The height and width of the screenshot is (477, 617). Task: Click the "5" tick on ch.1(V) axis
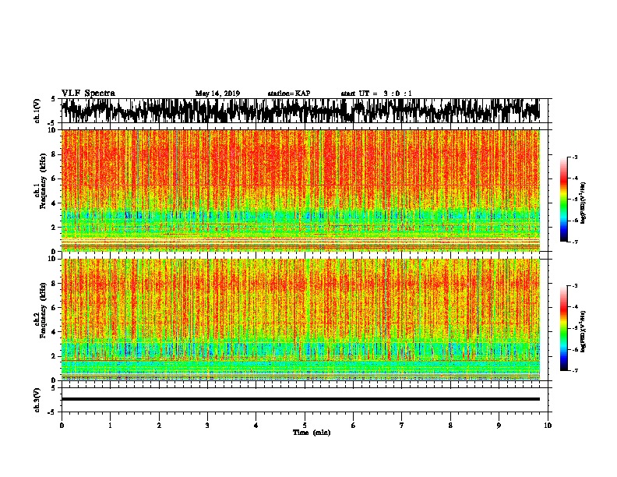click(x=55, y=99)
